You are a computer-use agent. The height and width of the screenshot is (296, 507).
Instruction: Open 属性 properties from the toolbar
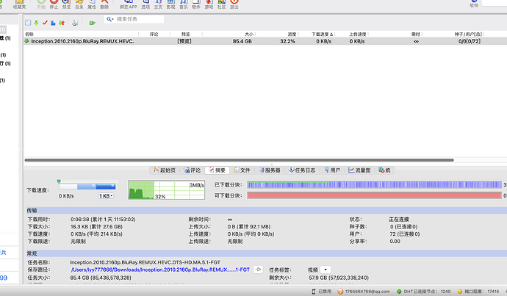click(92, 4)
